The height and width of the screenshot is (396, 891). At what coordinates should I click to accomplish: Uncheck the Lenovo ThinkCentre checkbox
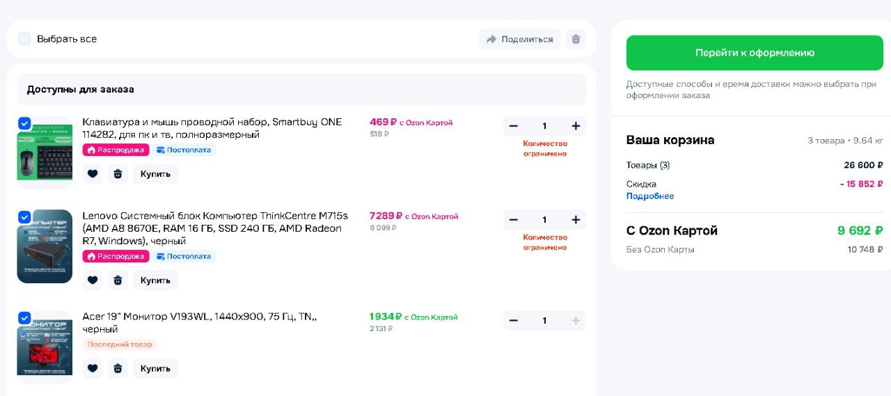point(24,217)
